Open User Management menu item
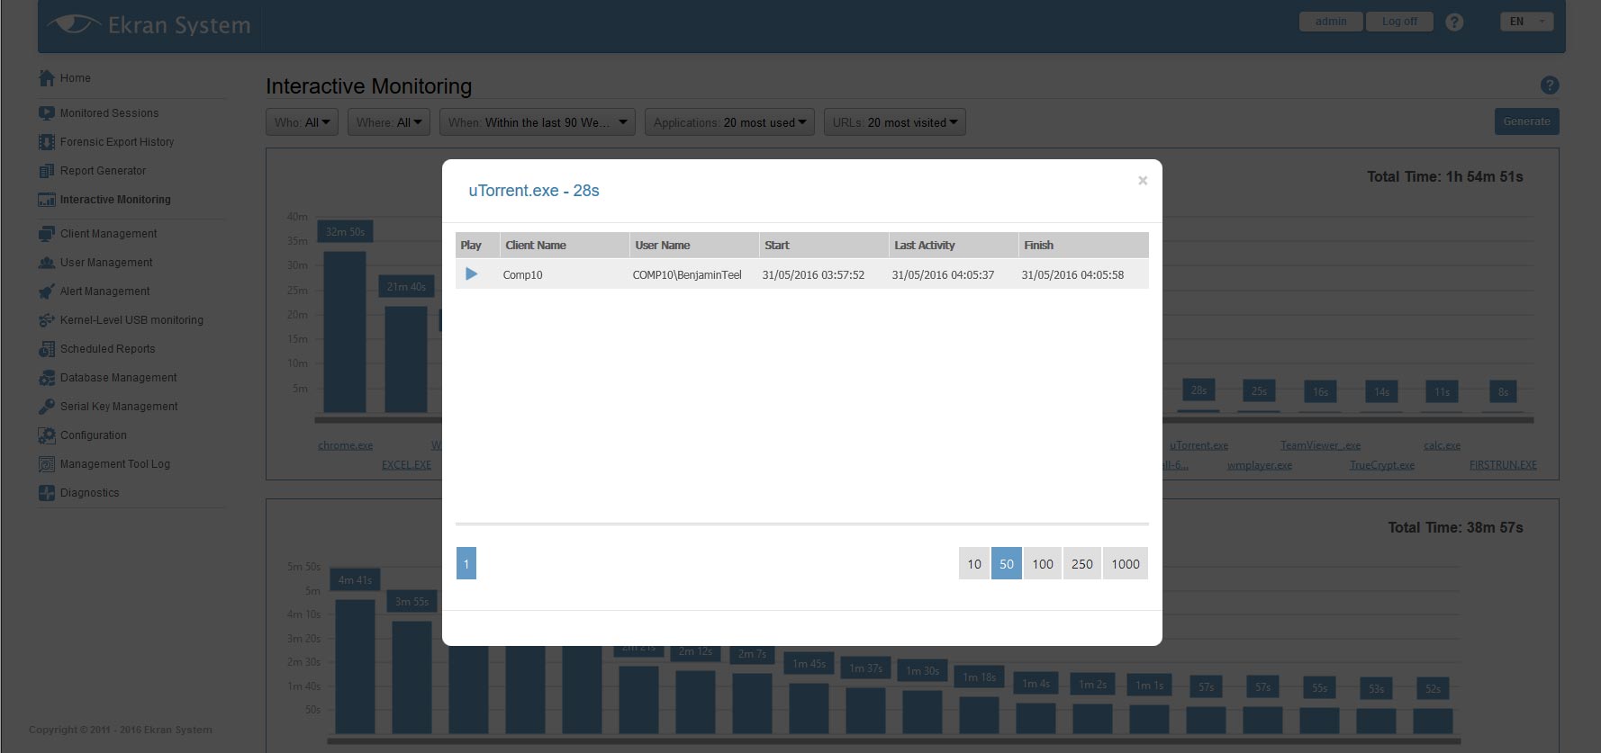The height and width of the screenshot is (753, 1601). pyautogui.click(x=106, y=263)
